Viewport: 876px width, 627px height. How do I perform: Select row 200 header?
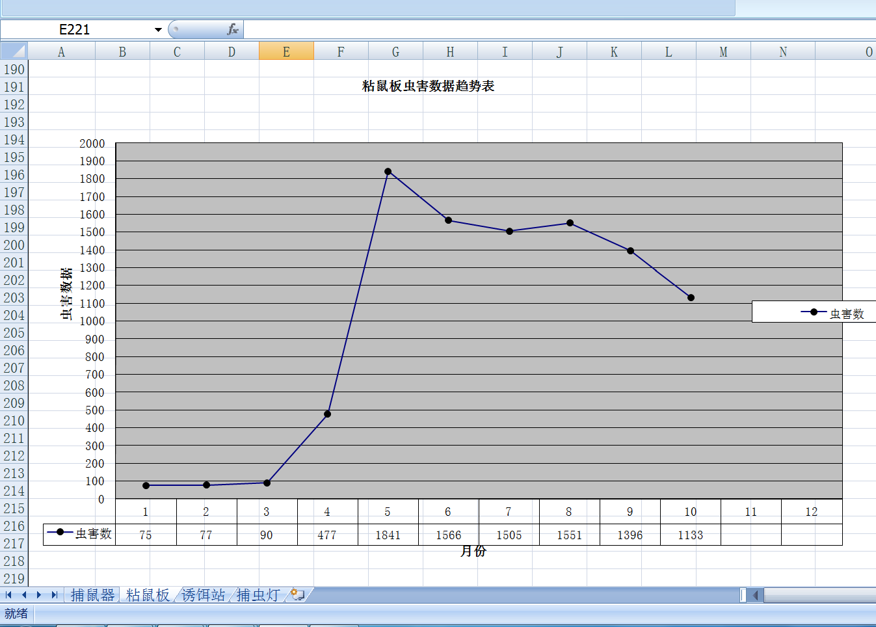(14, 245)
